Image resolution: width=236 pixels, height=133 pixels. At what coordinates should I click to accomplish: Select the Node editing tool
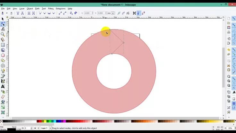coord(3,24)
